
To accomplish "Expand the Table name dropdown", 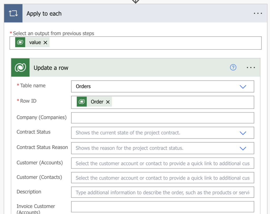I will (243, 86).
